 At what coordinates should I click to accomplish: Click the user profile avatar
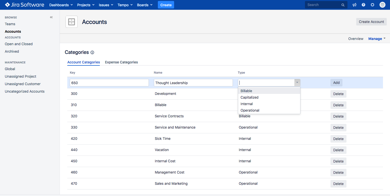(382, 5)
